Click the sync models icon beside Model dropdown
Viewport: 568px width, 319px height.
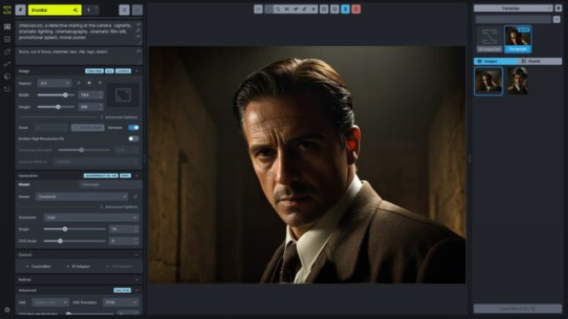click(x=136, y=197)
